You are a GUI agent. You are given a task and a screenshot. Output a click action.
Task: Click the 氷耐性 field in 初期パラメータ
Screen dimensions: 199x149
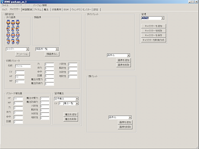73,72
